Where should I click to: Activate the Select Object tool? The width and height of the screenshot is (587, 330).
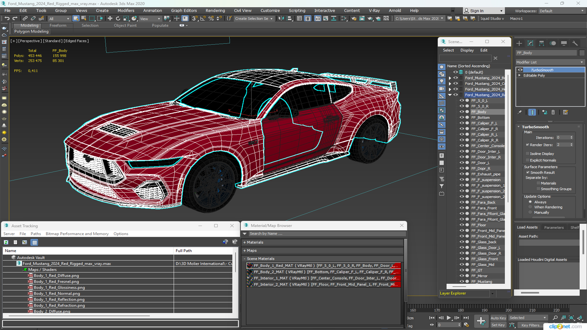[x=76, y=19]
